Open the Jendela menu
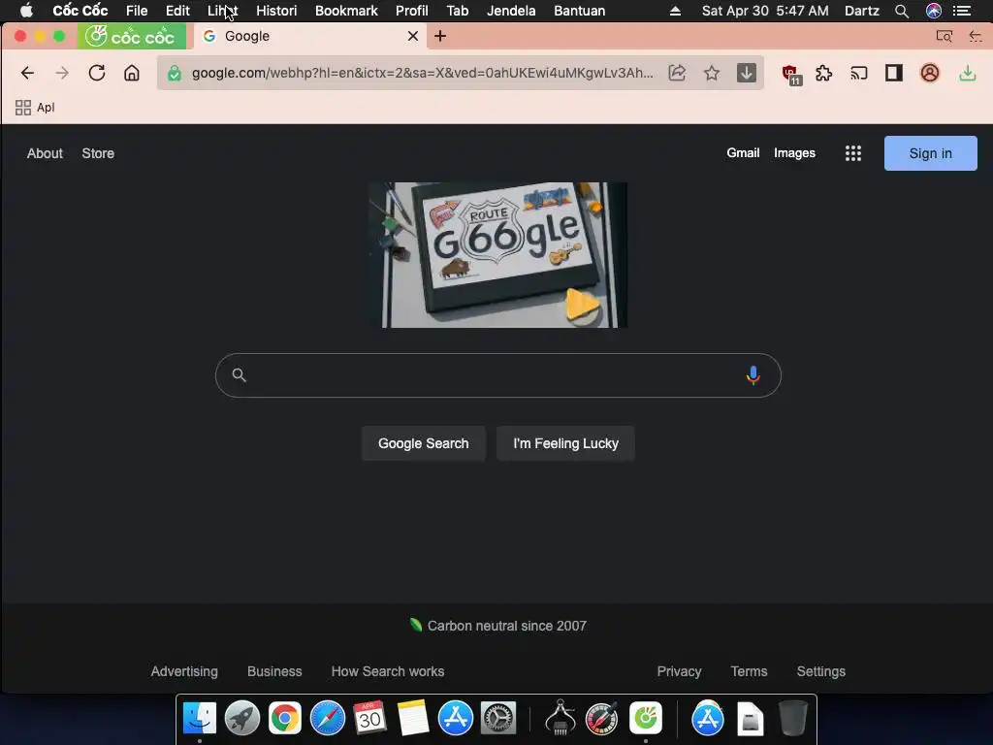 [511, 11]
